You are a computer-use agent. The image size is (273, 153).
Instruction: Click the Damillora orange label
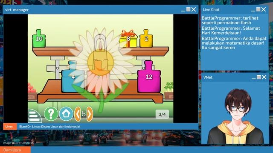pyautogui.click(x=15, y=150)
